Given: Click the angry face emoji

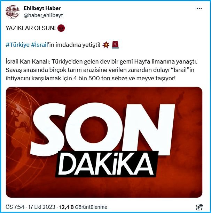Looking at the screenshot, I should point(61,28).
